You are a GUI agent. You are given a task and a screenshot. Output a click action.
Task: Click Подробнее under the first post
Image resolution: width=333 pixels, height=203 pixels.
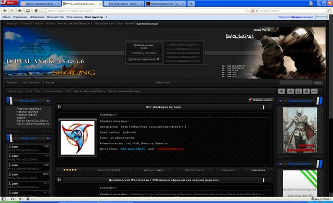coord(258,170)
